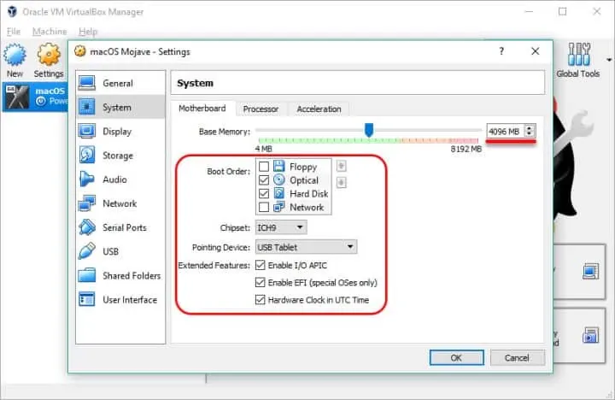Click the 4096 MB memory input field
615x400 pixels.
pyautogui.click(x=506, y=131)
